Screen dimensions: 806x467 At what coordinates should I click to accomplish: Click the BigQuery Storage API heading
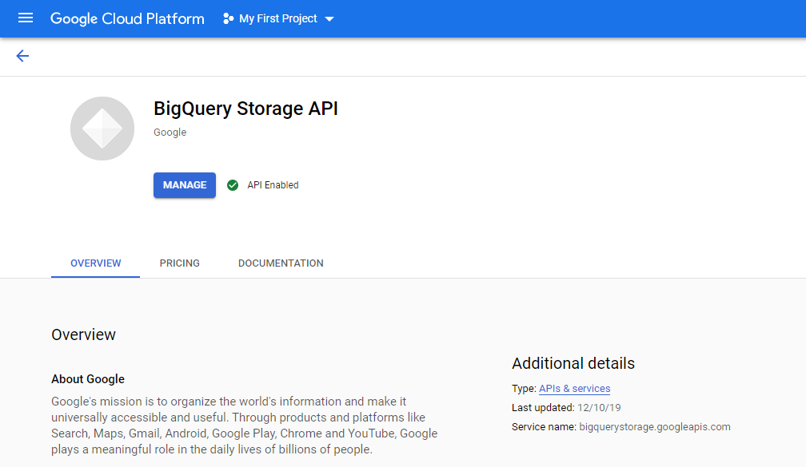(x=245, y=109)
